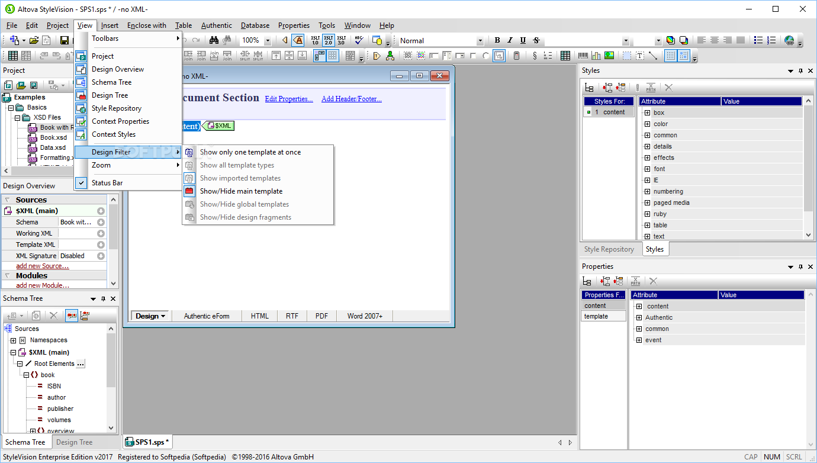The height and width of the screenshot is (463, 817).
Task: Click the background color swatch icon in toolbar
Action: pyautogui.click(x=683, y=40)
